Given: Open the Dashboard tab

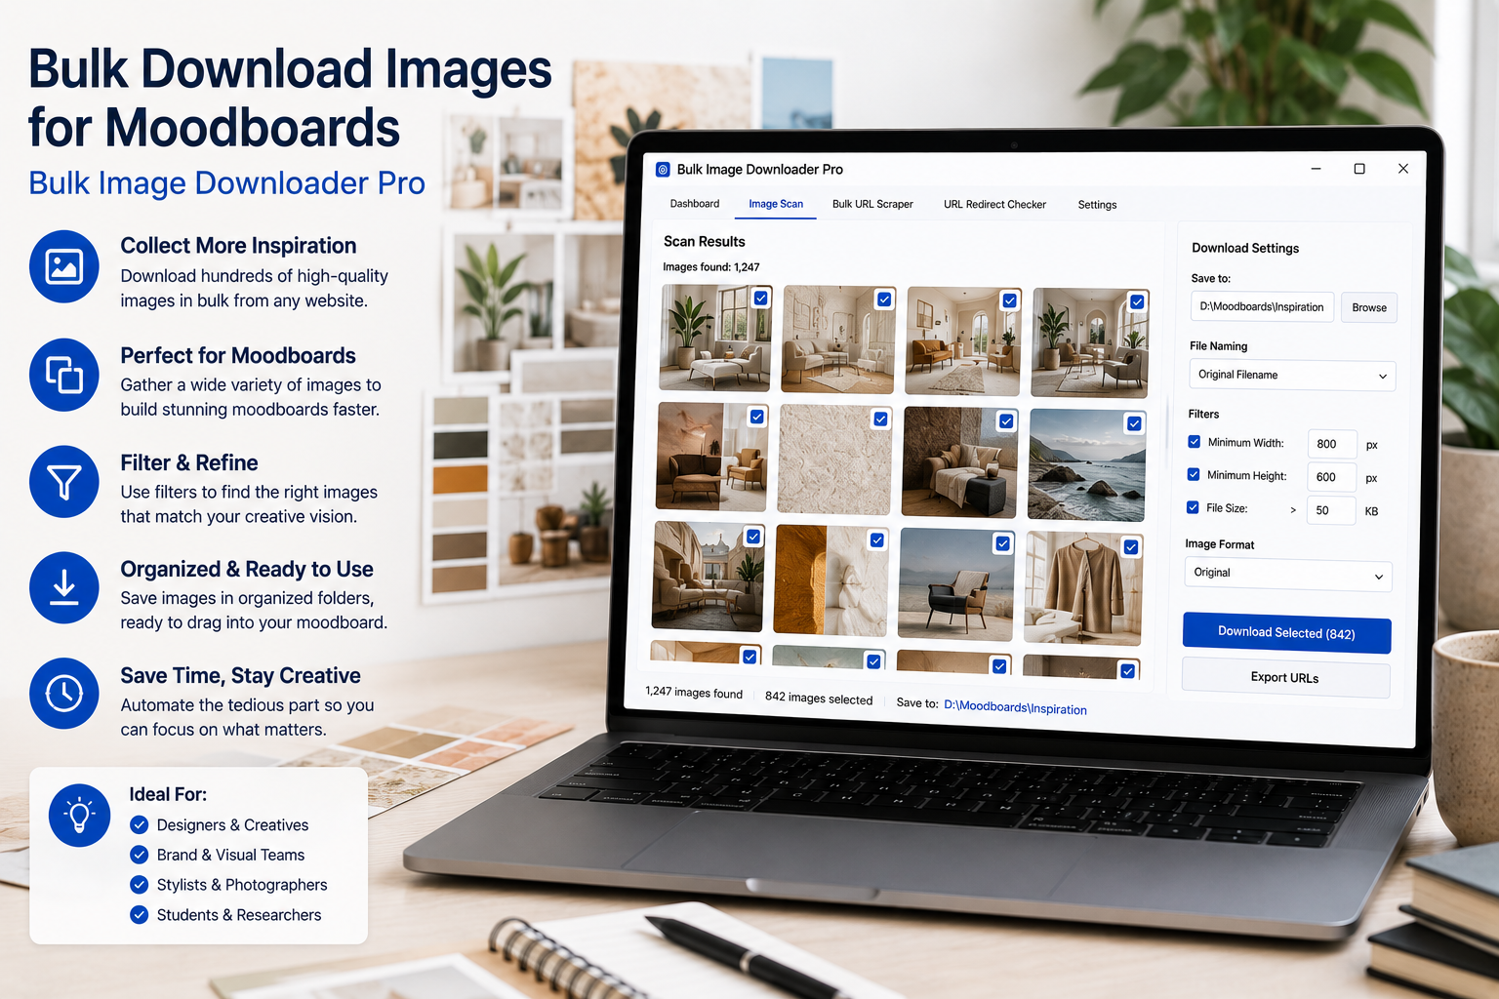Looking at the screenshot, I should click(x=695, y=204).
